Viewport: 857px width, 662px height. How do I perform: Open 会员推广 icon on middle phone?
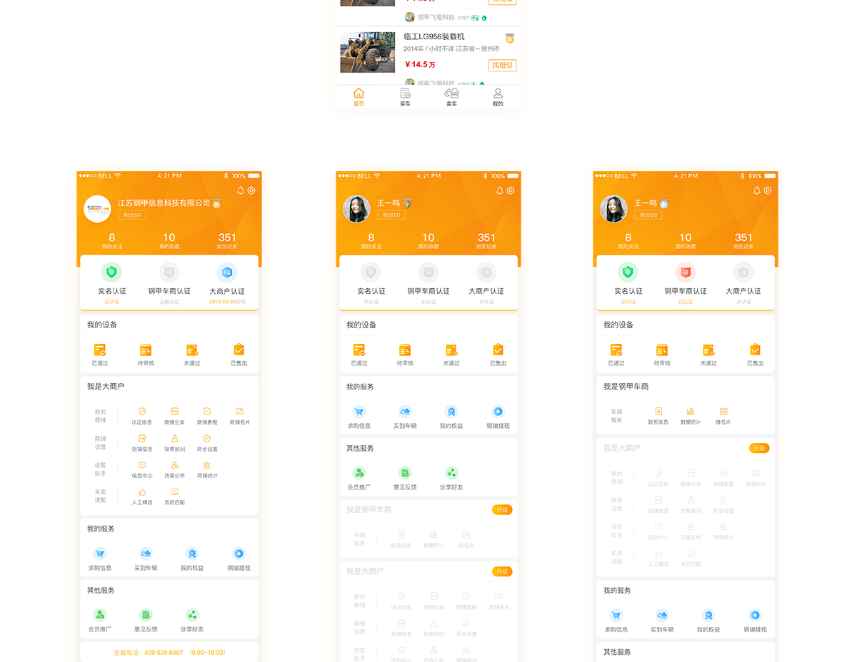coord(359,472)
